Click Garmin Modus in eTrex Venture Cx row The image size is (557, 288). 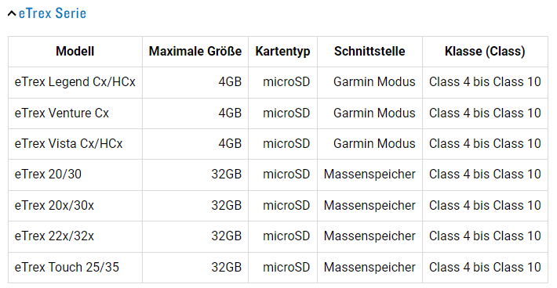(374, 113)
